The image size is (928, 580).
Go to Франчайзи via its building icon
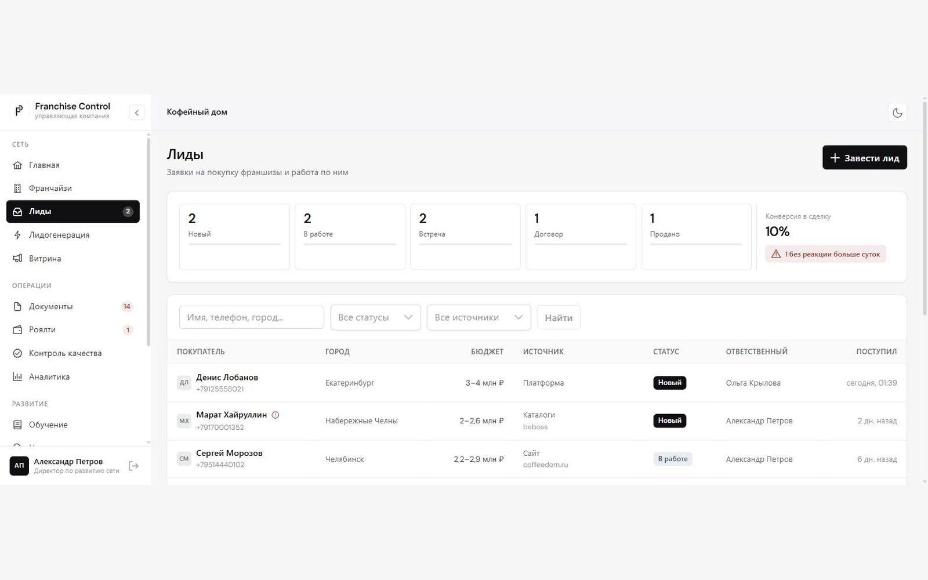coord(17,188)
